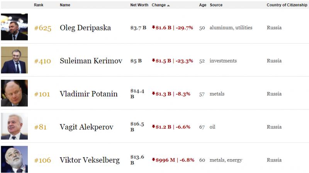Screen dimensions: 309x173
Task: Sort the list by Rank column
Action: point(39,5)
